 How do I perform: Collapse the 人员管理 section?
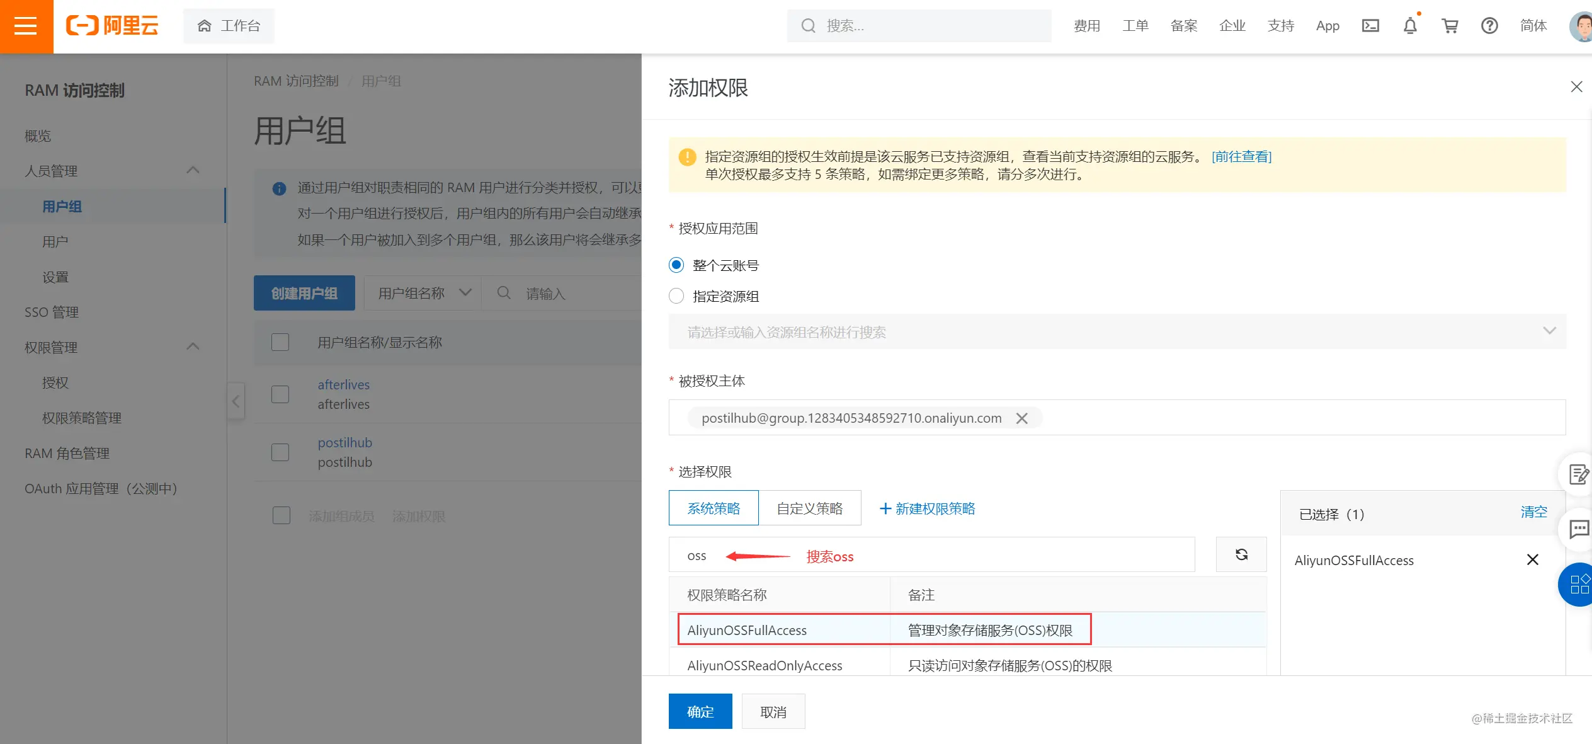193,171
